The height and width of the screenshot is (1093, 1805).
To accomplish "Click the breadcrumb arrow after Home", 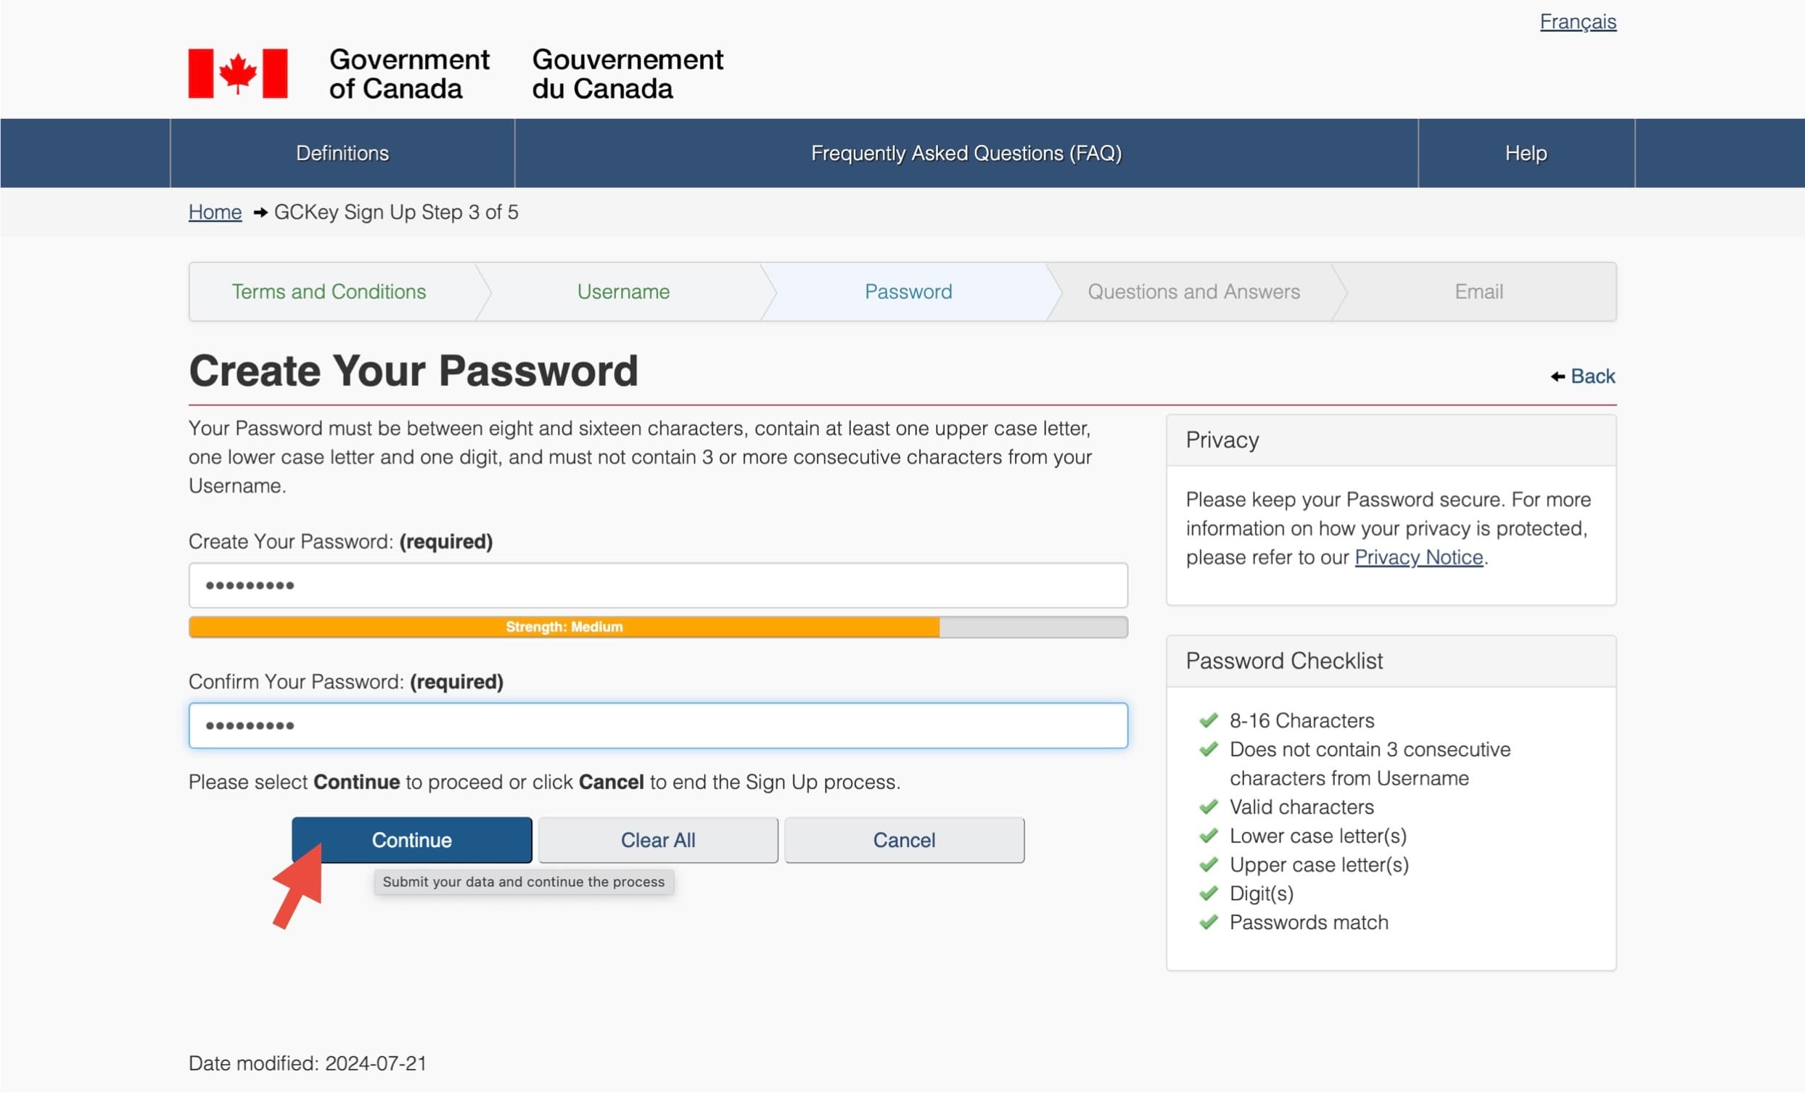I will coord(259,213).
